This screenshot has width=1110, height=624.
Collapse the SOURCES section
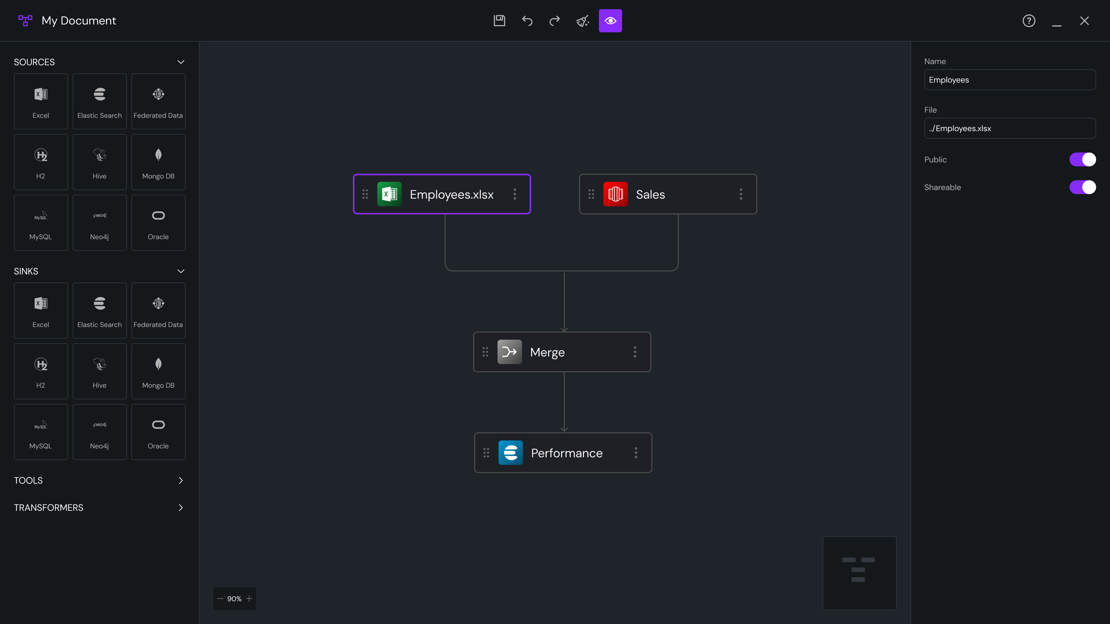pyautogui.click(x=181, y=62)
